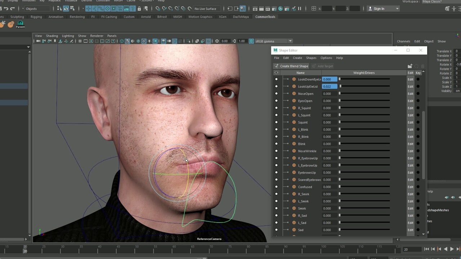Click the play forward button on timeline
461x259 pixels.
pyautogui.click(x=452, y=249)
